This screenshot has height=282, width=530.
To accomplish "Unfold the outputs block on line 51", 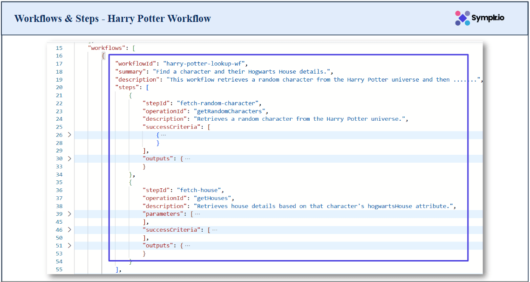I will (70, 246).
